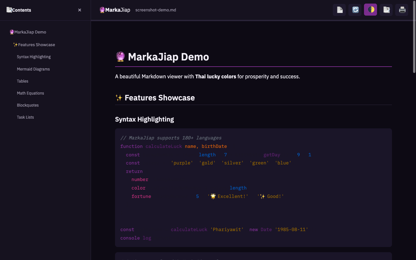Close the Contents sidebar panel
The image size is (416, 260).
[x=80, y=10]
